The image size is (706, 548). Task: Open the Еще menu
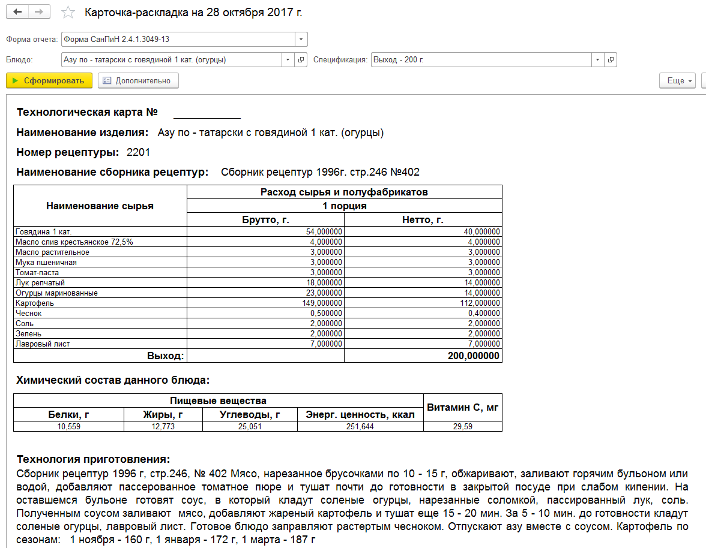coord(678,80)
